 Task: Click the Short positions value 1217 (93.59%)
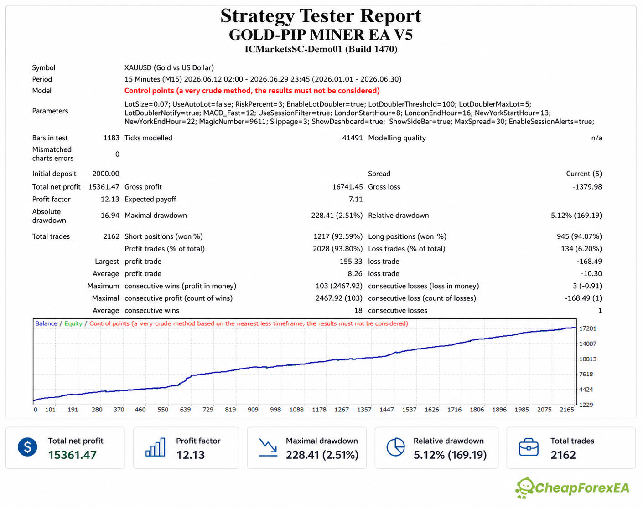[x=338, y=236]
